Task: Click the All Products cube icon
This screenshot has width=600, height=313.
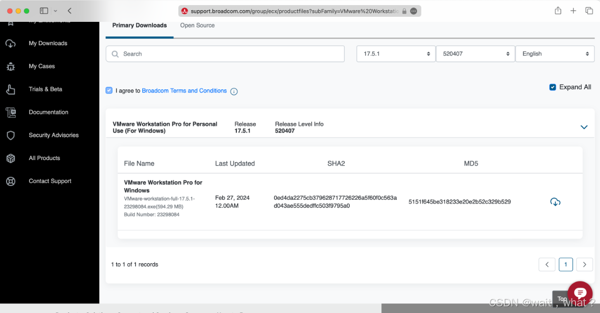Action: [x=11, y=158]
